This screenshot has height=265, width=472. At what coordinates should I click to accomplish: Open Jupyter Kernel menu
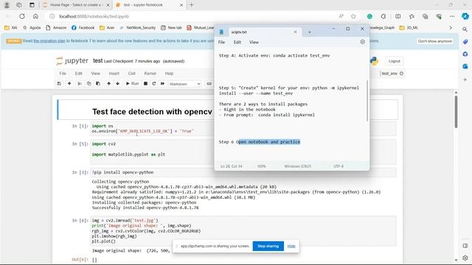tap(150, 74)
